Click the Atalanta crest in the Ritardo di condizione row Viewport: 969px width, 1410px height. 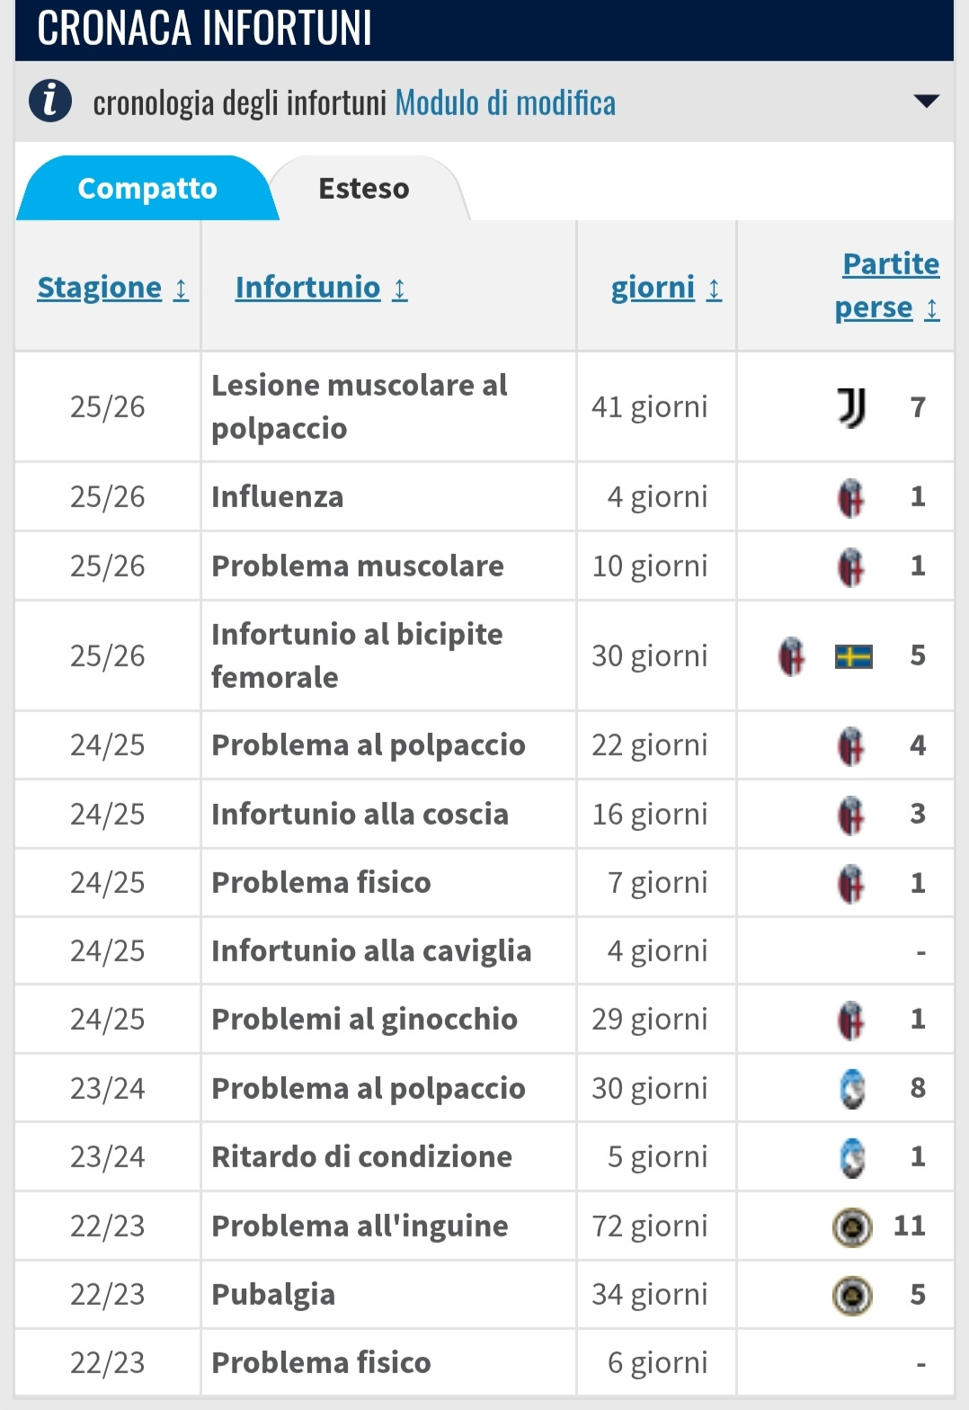point(852,1157)
